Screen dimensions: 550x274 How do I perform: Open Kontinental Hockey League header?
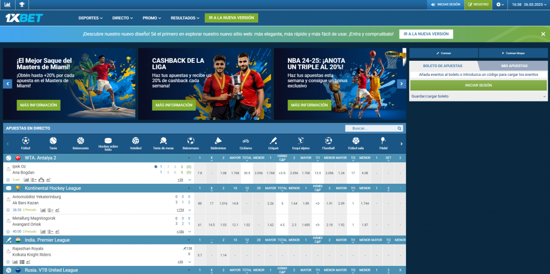pos(53,188)
